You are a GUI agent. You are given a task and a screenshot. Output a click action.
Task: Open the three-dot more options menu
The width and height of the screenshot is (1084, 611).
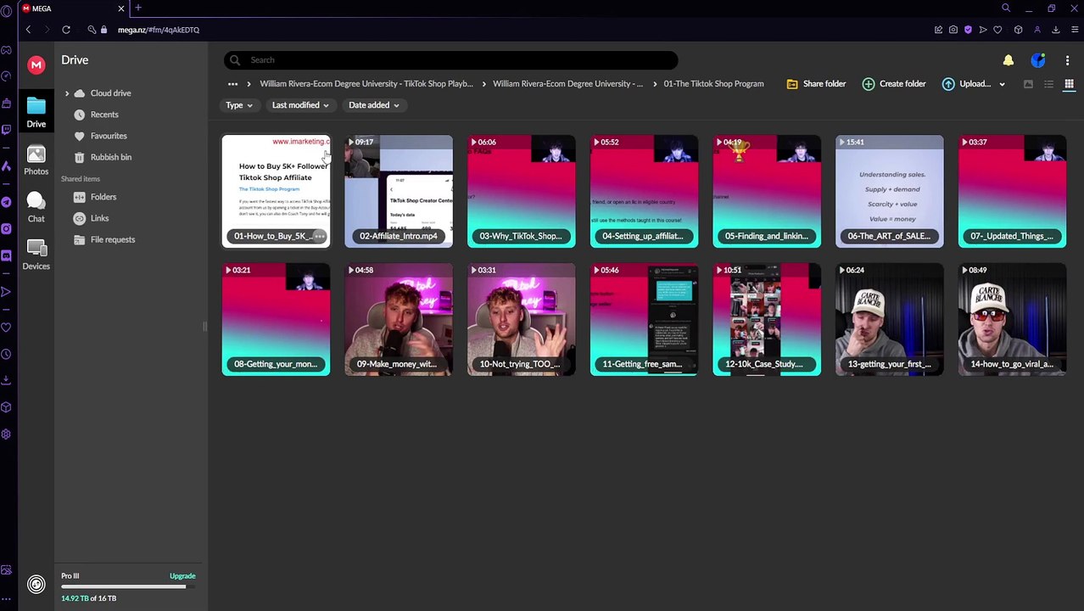pos(1067,60)
